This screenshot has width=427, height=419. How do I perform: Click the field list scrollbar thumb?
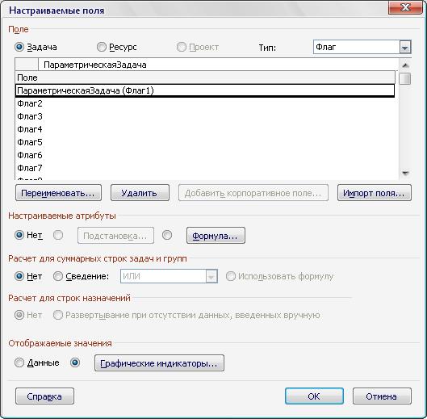coord(405,79)
